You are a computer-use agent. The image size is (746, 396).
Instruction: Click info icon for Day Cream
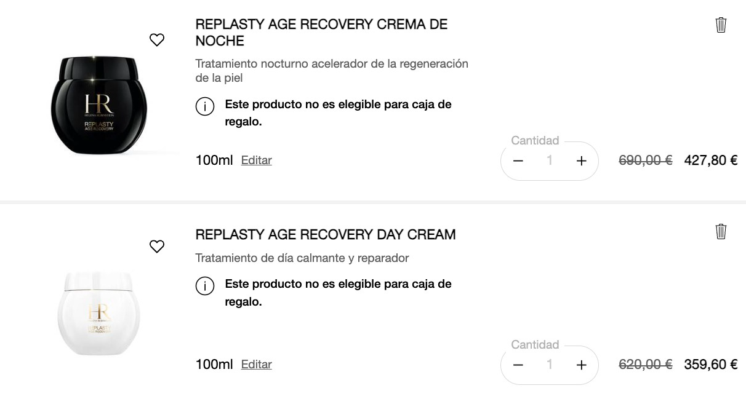(205, 286)
